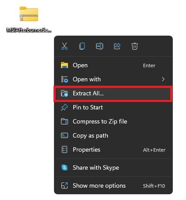The height and width of the screenshot is (200, 186).
Task: Click the Pin to Start pushpin icon
Action: (64, 107)
